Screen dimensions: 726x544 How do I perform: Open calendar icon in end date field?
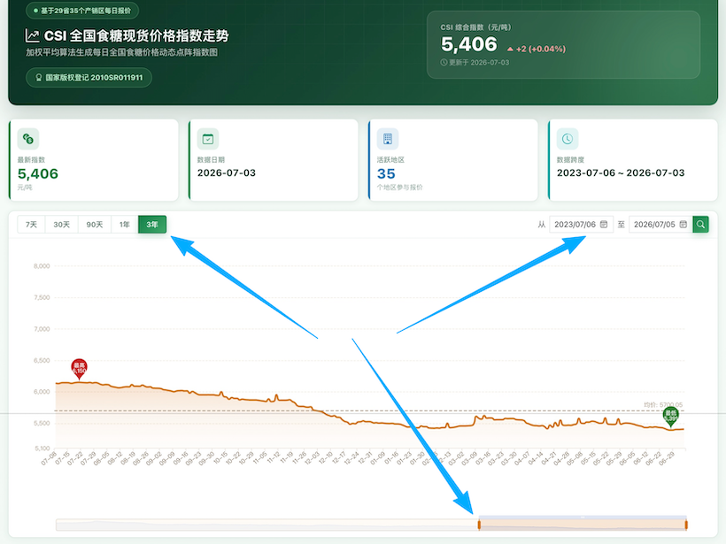tap(683, 225)
